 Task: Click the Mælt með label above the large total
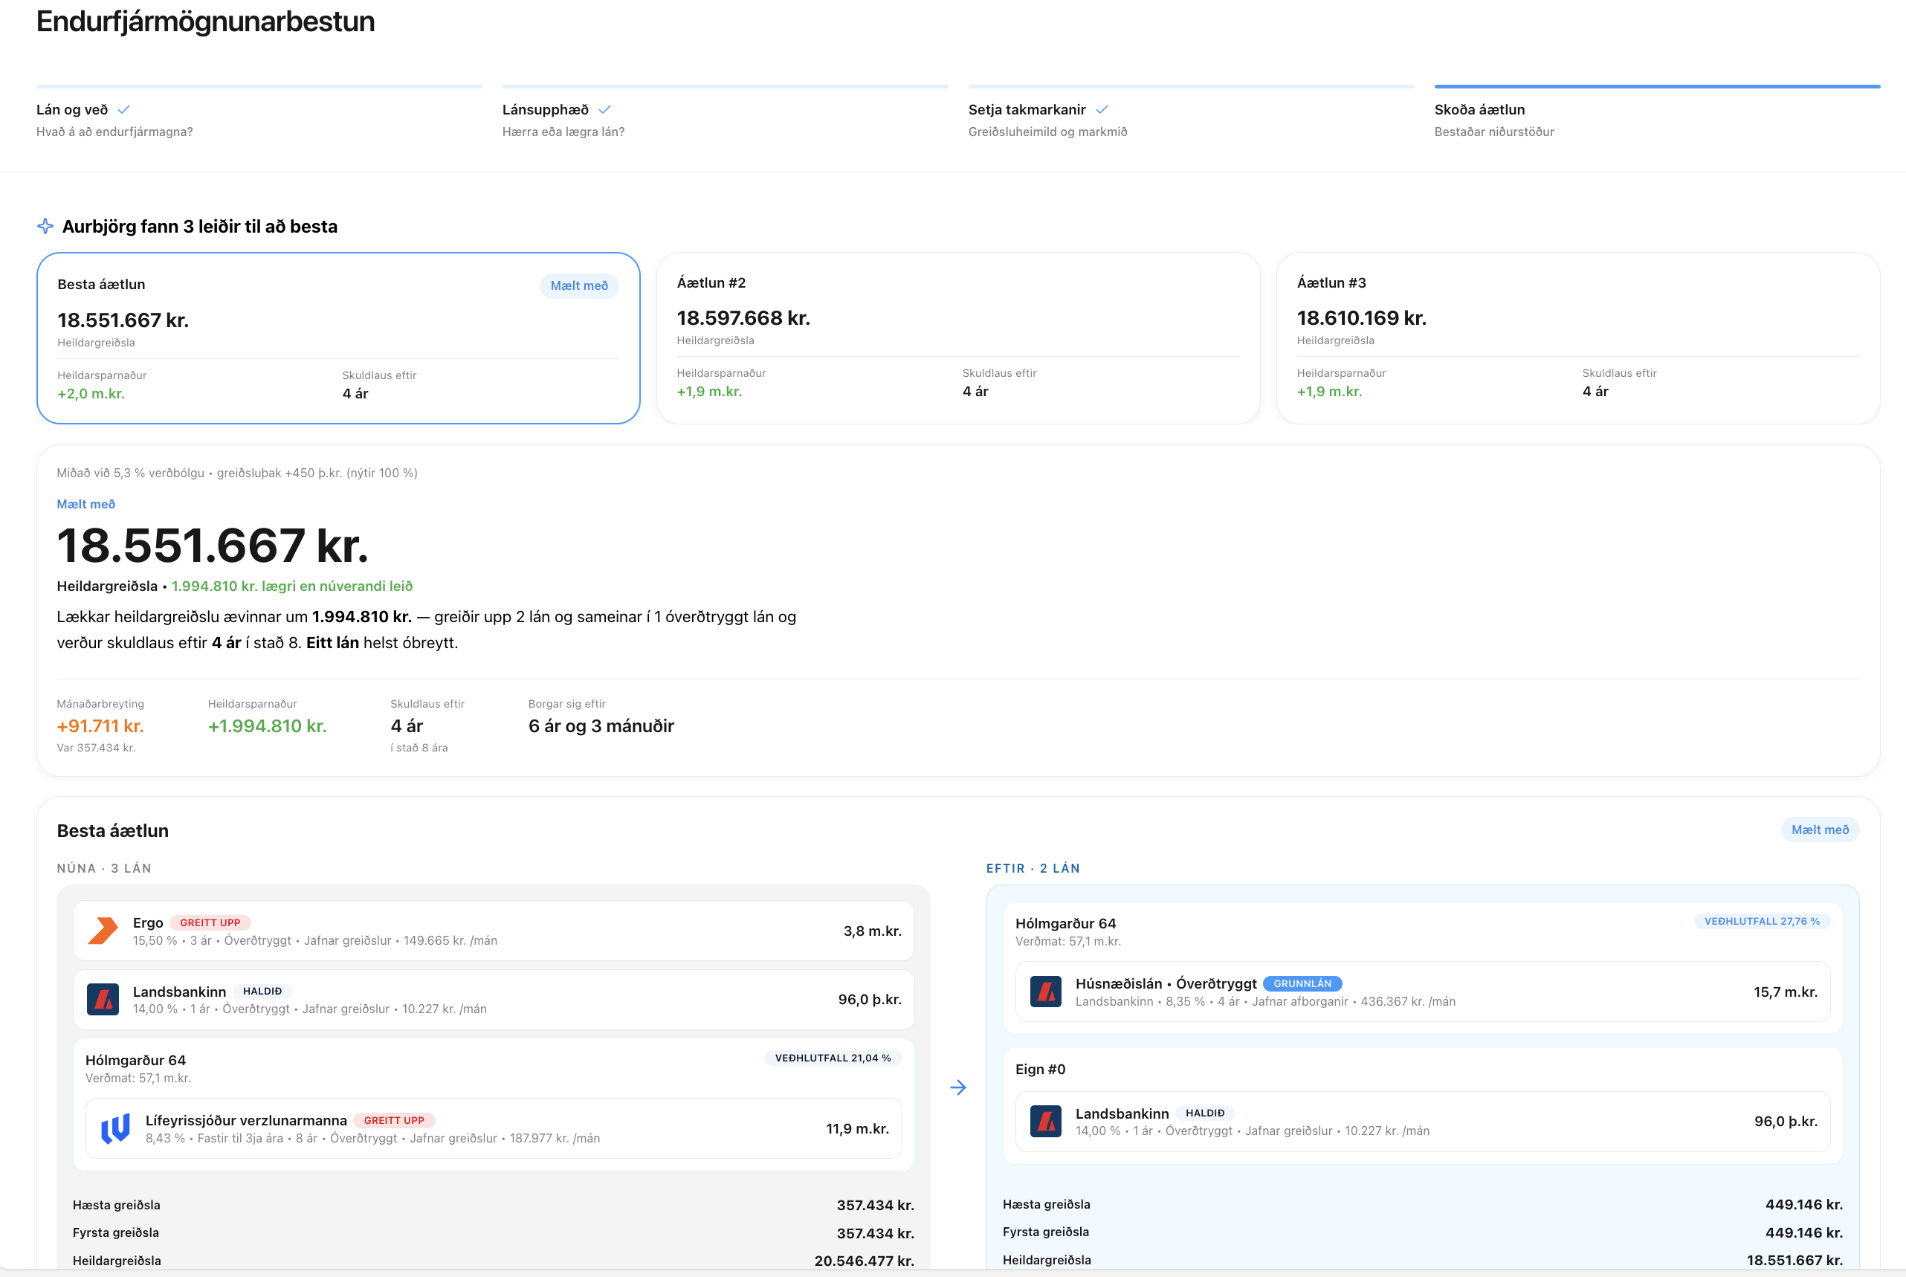86,504
